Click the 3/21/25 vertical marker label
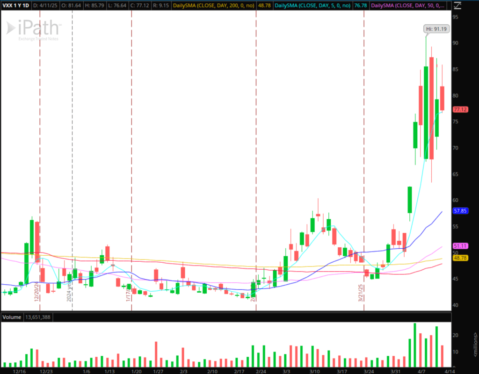479x374 pixels. click(x=361, y=293)
